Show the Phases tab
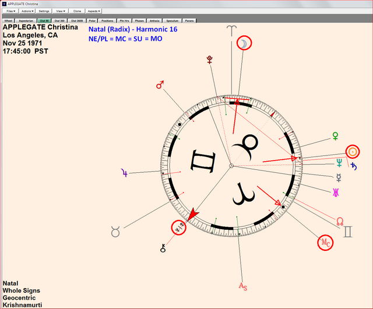This screenshot has width=373, height=309. click(x=139, y=21)
